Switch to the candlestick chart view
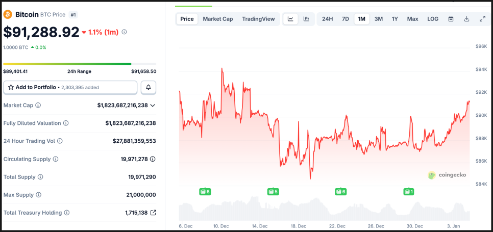The height and width of the screenshot is (232, 493). [x=306, y=19]
